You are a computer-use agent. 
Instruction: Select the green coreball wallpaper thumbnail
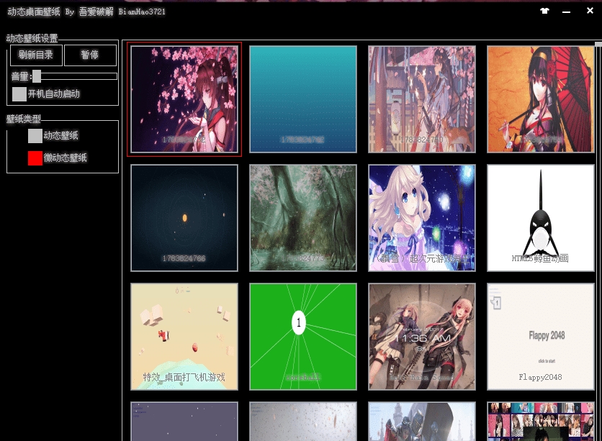(x=303, y=337)
